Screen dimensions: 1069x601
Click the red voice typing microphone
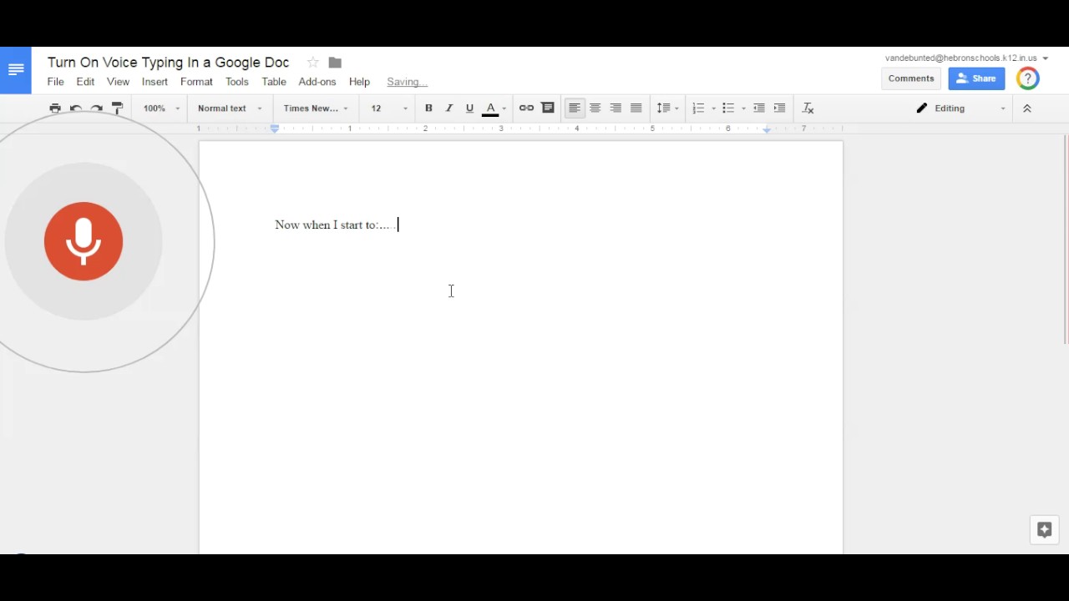click(84, 241)
